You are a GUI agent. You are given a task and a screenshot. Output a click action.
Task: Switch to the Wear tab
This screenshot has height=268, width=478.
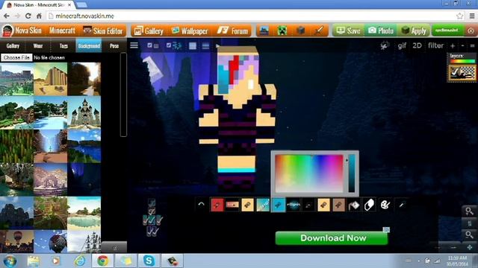(x=38, y=46)
